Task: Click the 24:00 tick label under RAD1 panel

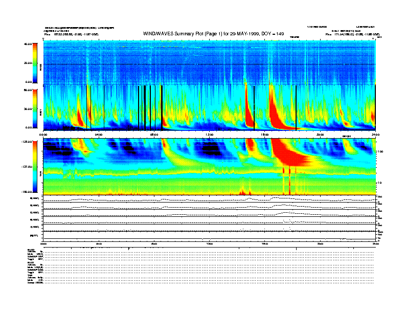Action: coord(375,135)
